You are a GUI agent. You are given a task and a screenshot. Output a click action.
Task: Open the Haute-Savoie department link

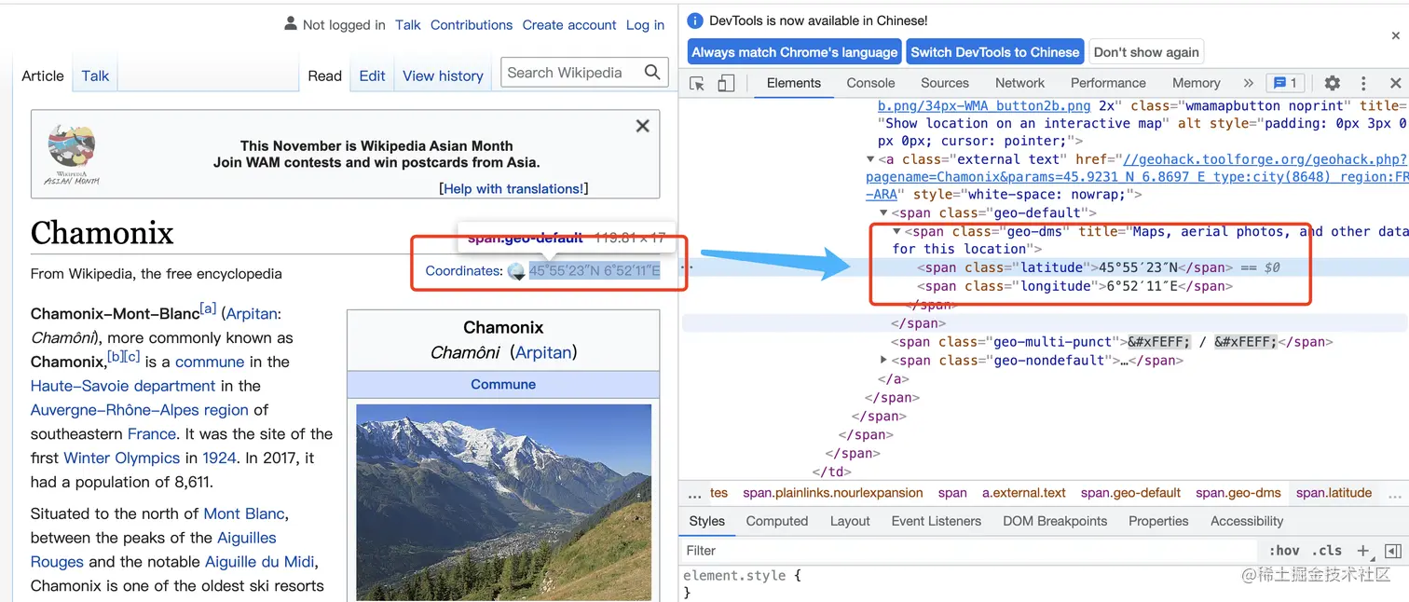click(x=123, y=386)
